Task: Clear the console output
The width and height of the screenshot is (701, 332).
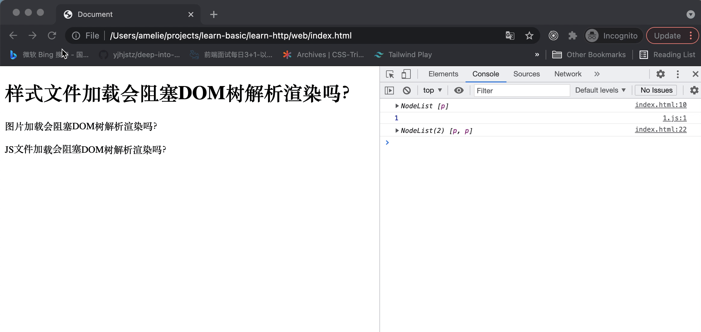Action: pos(407,90)
